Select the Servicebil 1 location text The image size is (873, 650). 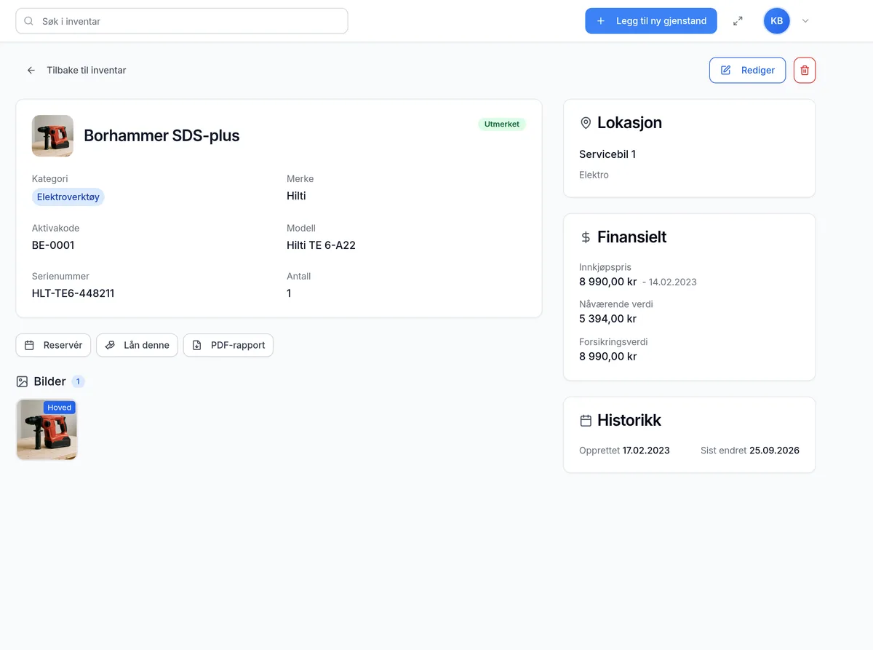click(x=607, y=154)
